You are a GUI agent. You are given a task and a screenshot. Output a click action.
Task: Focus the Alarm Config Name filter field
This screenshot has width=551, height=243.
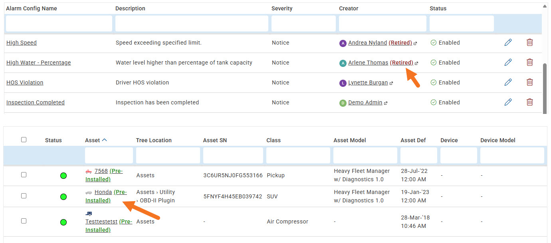tap(59, 24)
